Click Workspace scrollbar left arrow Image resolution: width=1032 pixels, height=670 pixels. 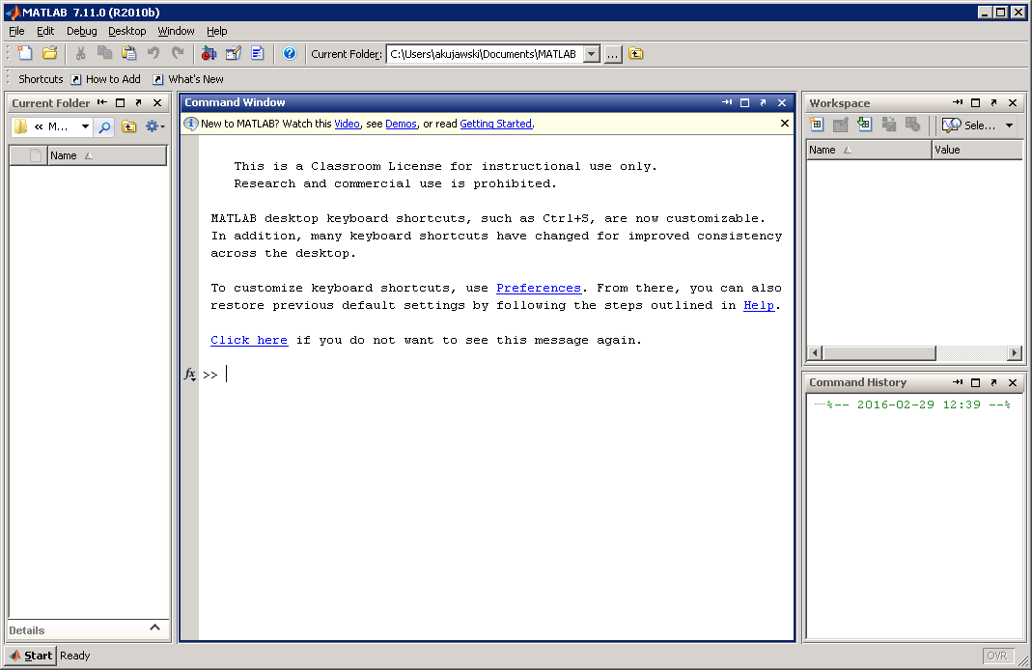tap(815, 352)
